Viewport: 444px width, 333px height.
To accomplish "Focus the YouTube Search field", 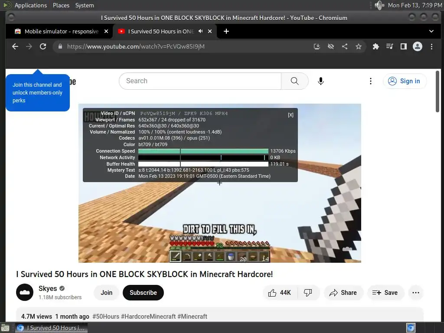I will pos(200,81).
